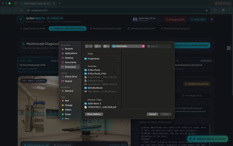Open Diagnostic Lab & Vision Scanner tab
Image resolution: width=233 pixels, height=146 pixels.
[67, 28]
